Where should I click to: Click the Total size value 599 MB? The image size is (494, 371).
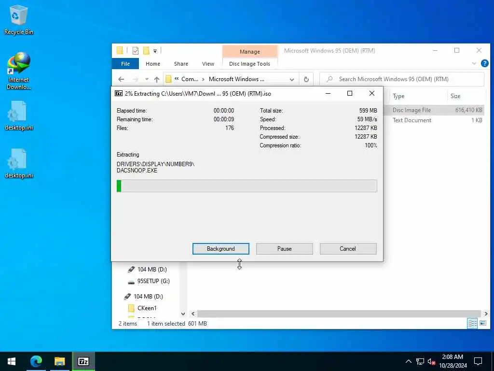[x=368, y=111]
